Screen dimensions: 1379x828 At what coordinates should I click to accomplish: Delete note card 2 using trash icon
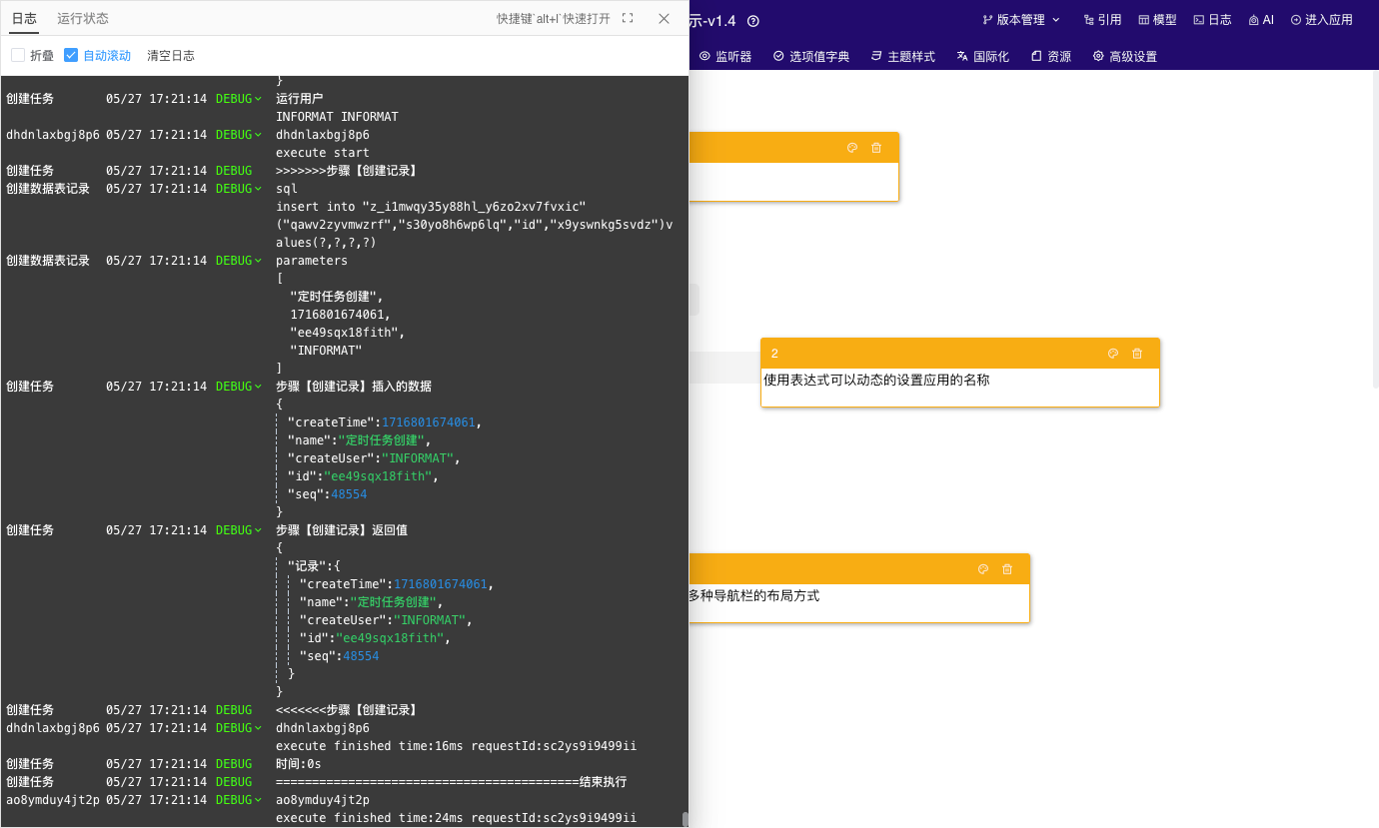[x=1136, y=354]
